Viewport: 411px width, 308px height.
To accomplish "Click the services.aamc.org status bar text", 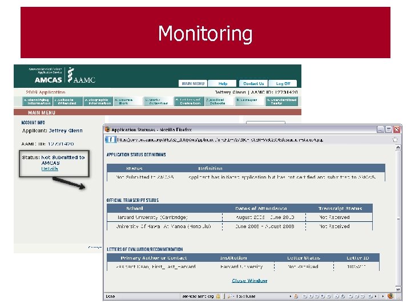I will coord(198,296).
